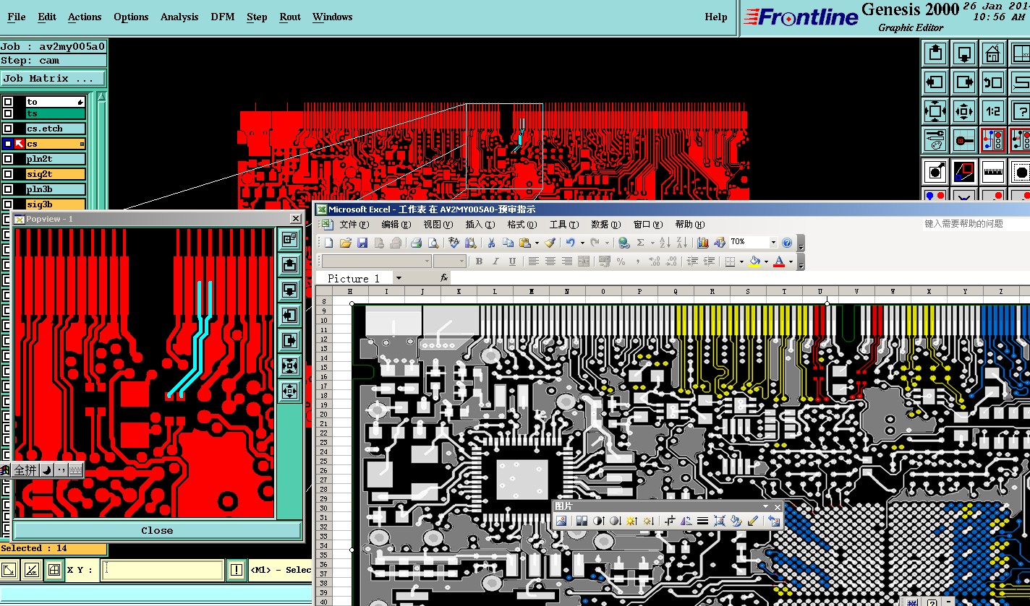The width and height of the screenshot is (1030, 606).
Task: Click the Cut scissors icon in Excel
Action: coord(491,243)
